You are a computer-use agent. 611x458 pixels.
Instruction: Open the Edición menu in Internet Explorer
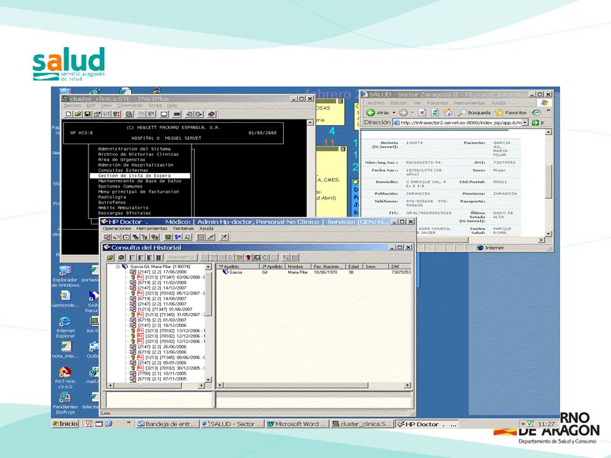[398, 103]
